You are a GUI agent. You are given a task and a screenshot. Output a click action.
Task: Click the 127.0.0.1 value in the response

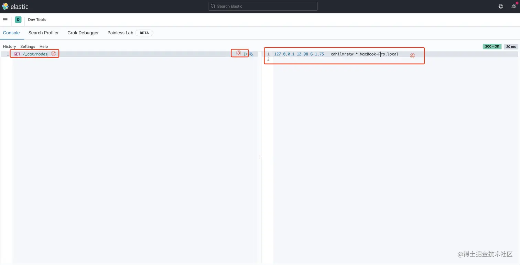point(284,54)
